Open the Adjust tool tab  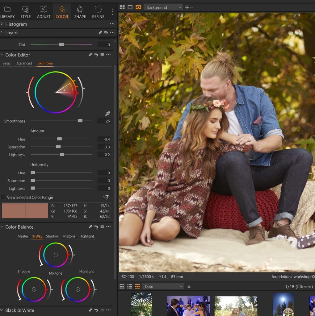click(x=44, y=12)
